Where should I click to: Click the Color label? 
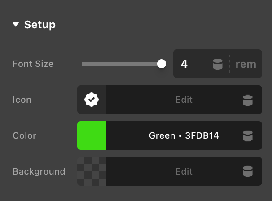point(24,135)
